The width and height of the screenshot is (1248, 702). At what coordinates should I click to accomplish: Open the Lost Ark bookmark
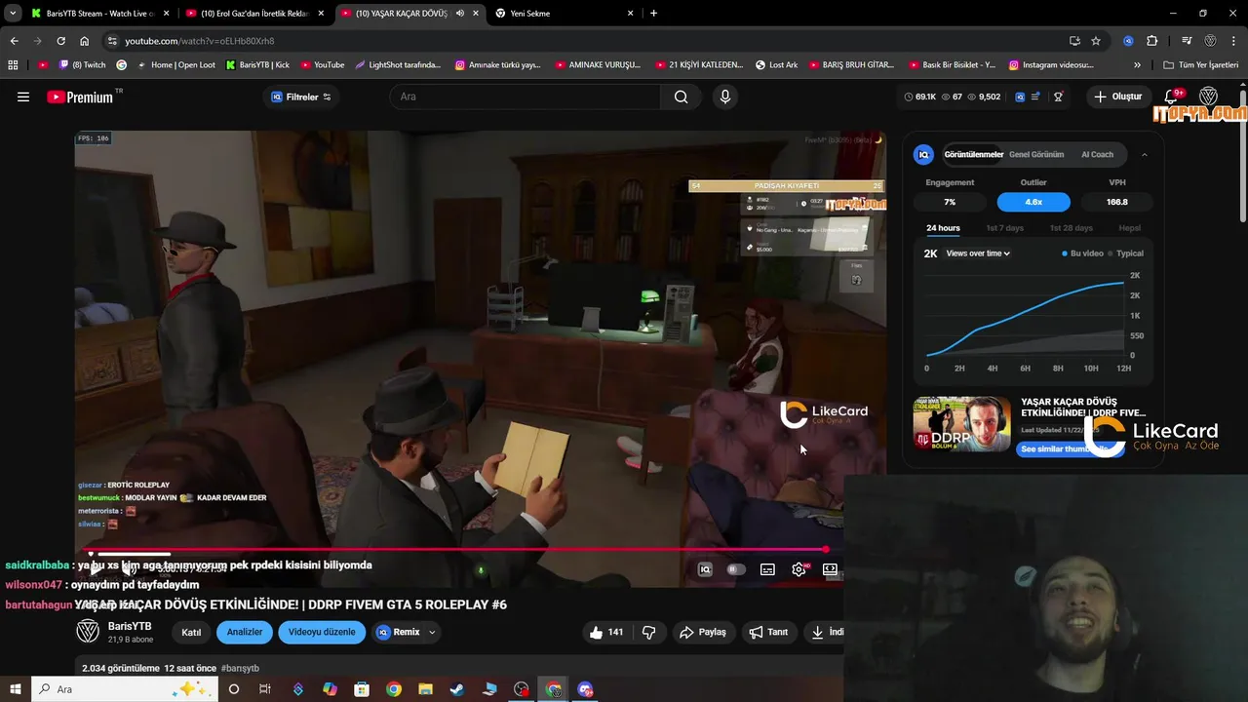(x=776, y=65)
